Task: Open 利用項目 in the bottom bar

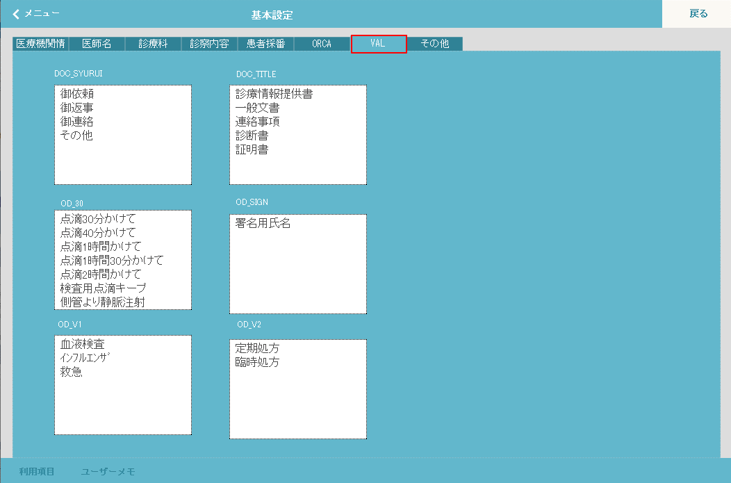Action: coord(37,472)
